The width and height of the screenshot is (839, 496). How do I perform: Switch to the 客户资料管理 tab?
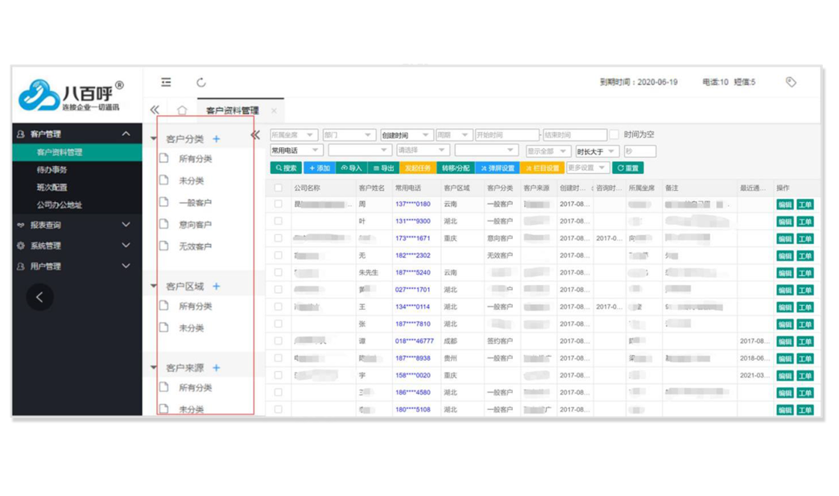[232, 111]
